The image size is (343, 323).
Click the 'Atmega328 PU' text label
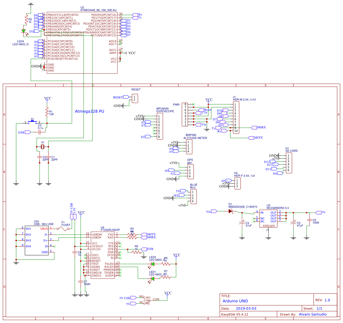coord(89,111)
